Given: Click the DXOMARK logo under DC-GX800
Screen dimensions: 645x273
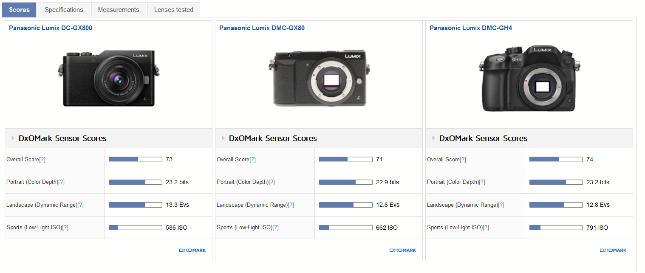Looking at the screenshot, I should (192, 250).
